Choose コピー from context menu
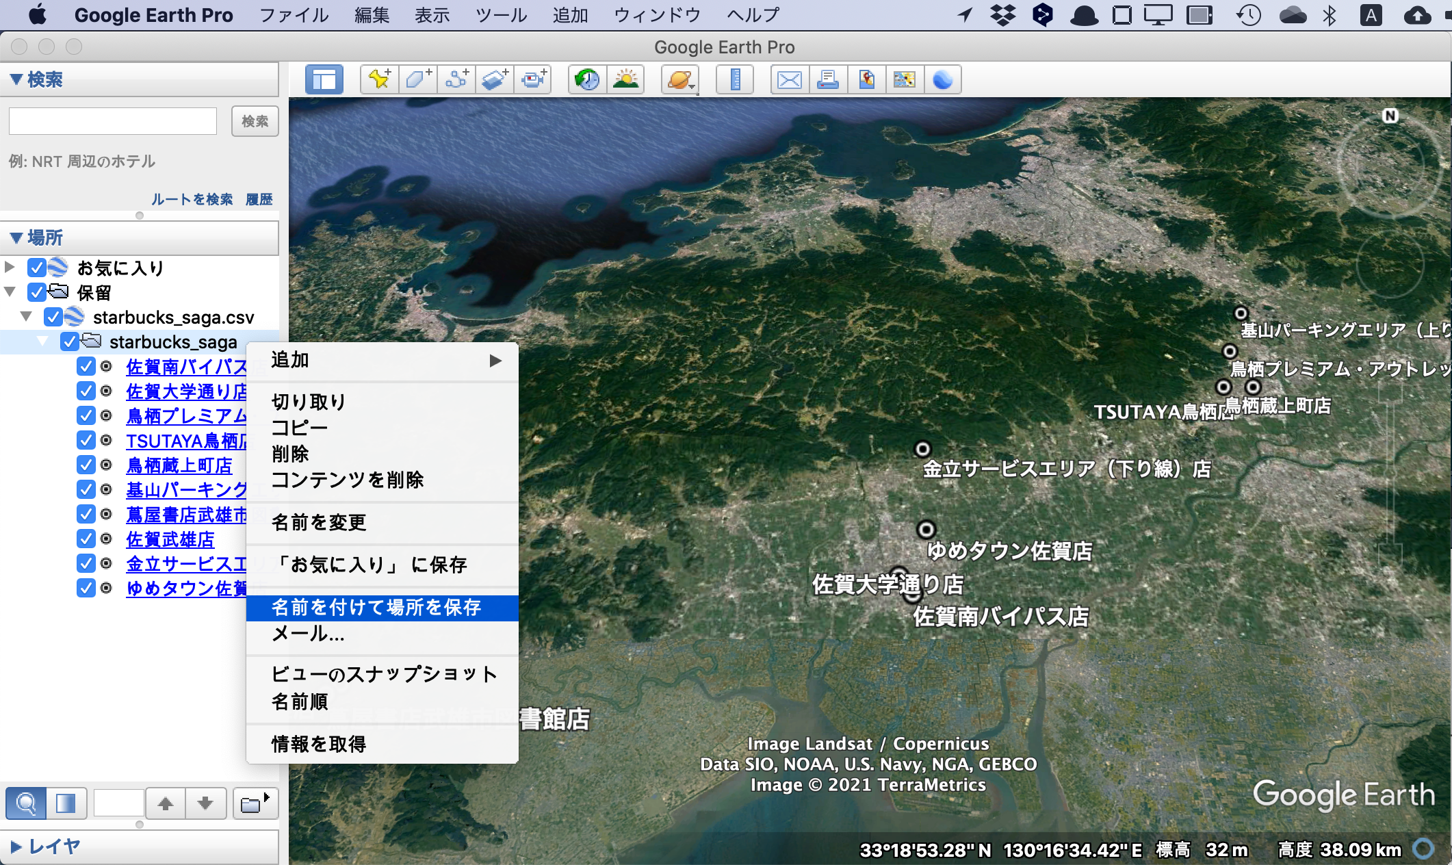 point(382,428)
